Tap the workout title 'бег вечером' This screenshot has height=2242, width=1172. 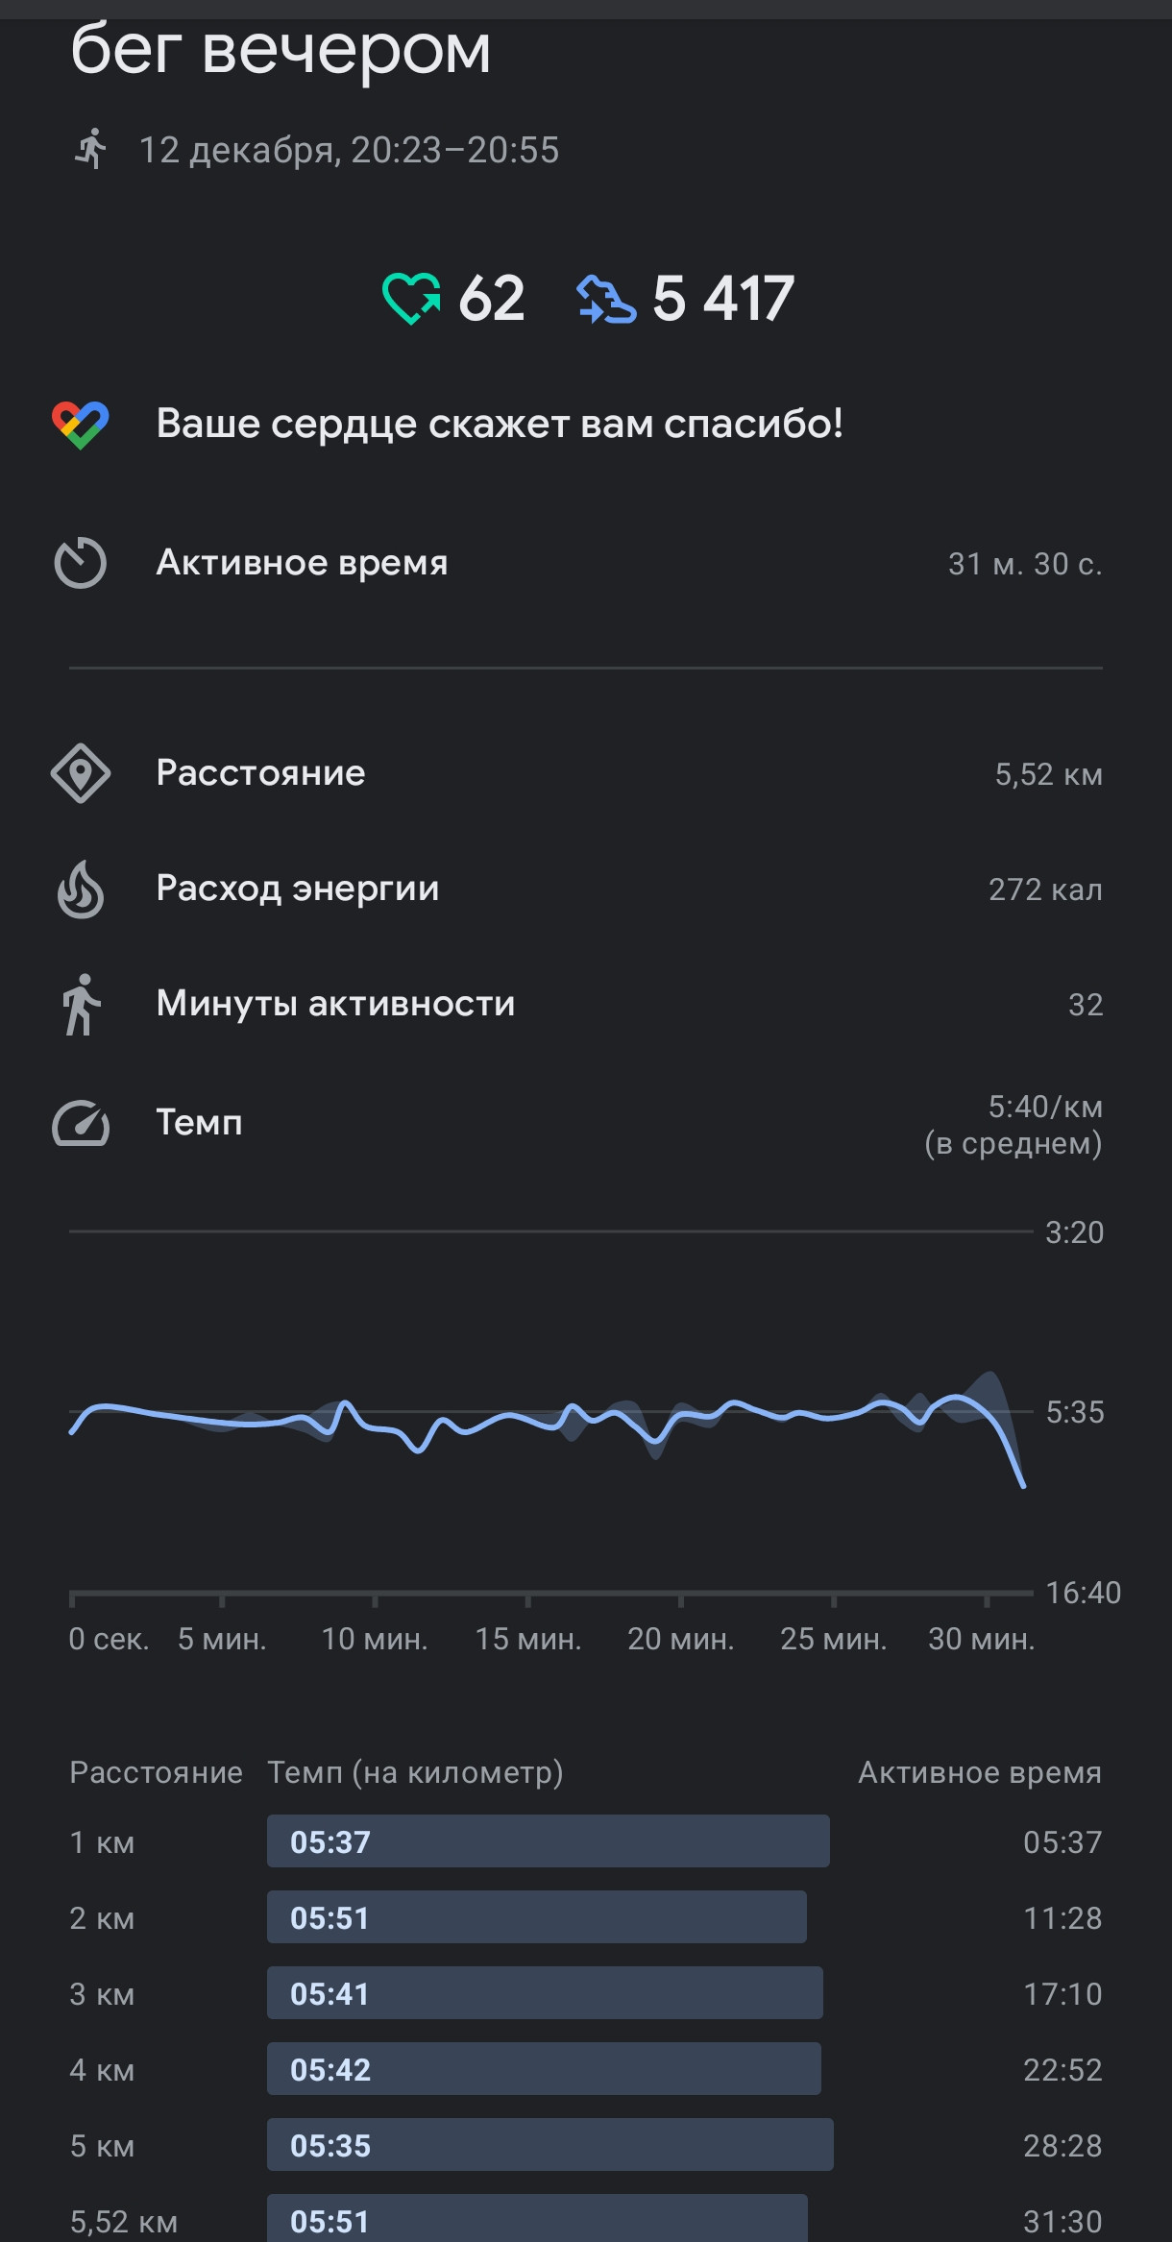(281, 50)
